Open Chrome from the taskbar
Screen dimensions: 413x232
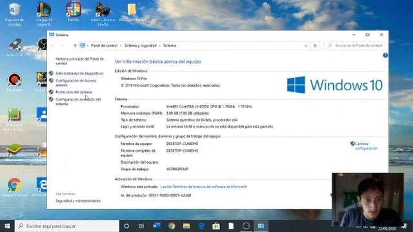click(x=172, y=226)
